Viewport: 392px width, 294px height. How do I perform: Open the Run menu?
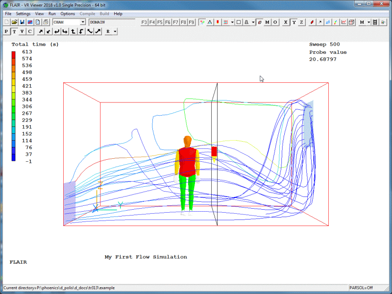52,14
